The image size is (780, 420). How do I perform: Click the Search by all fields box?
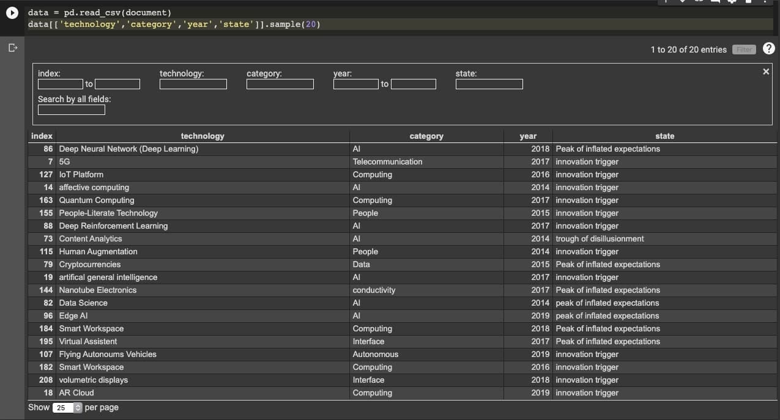tap(71, 110)
